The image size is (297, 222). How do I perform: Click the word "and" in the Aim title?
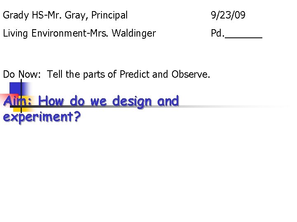pyautogui.click(x=168, y=101)
